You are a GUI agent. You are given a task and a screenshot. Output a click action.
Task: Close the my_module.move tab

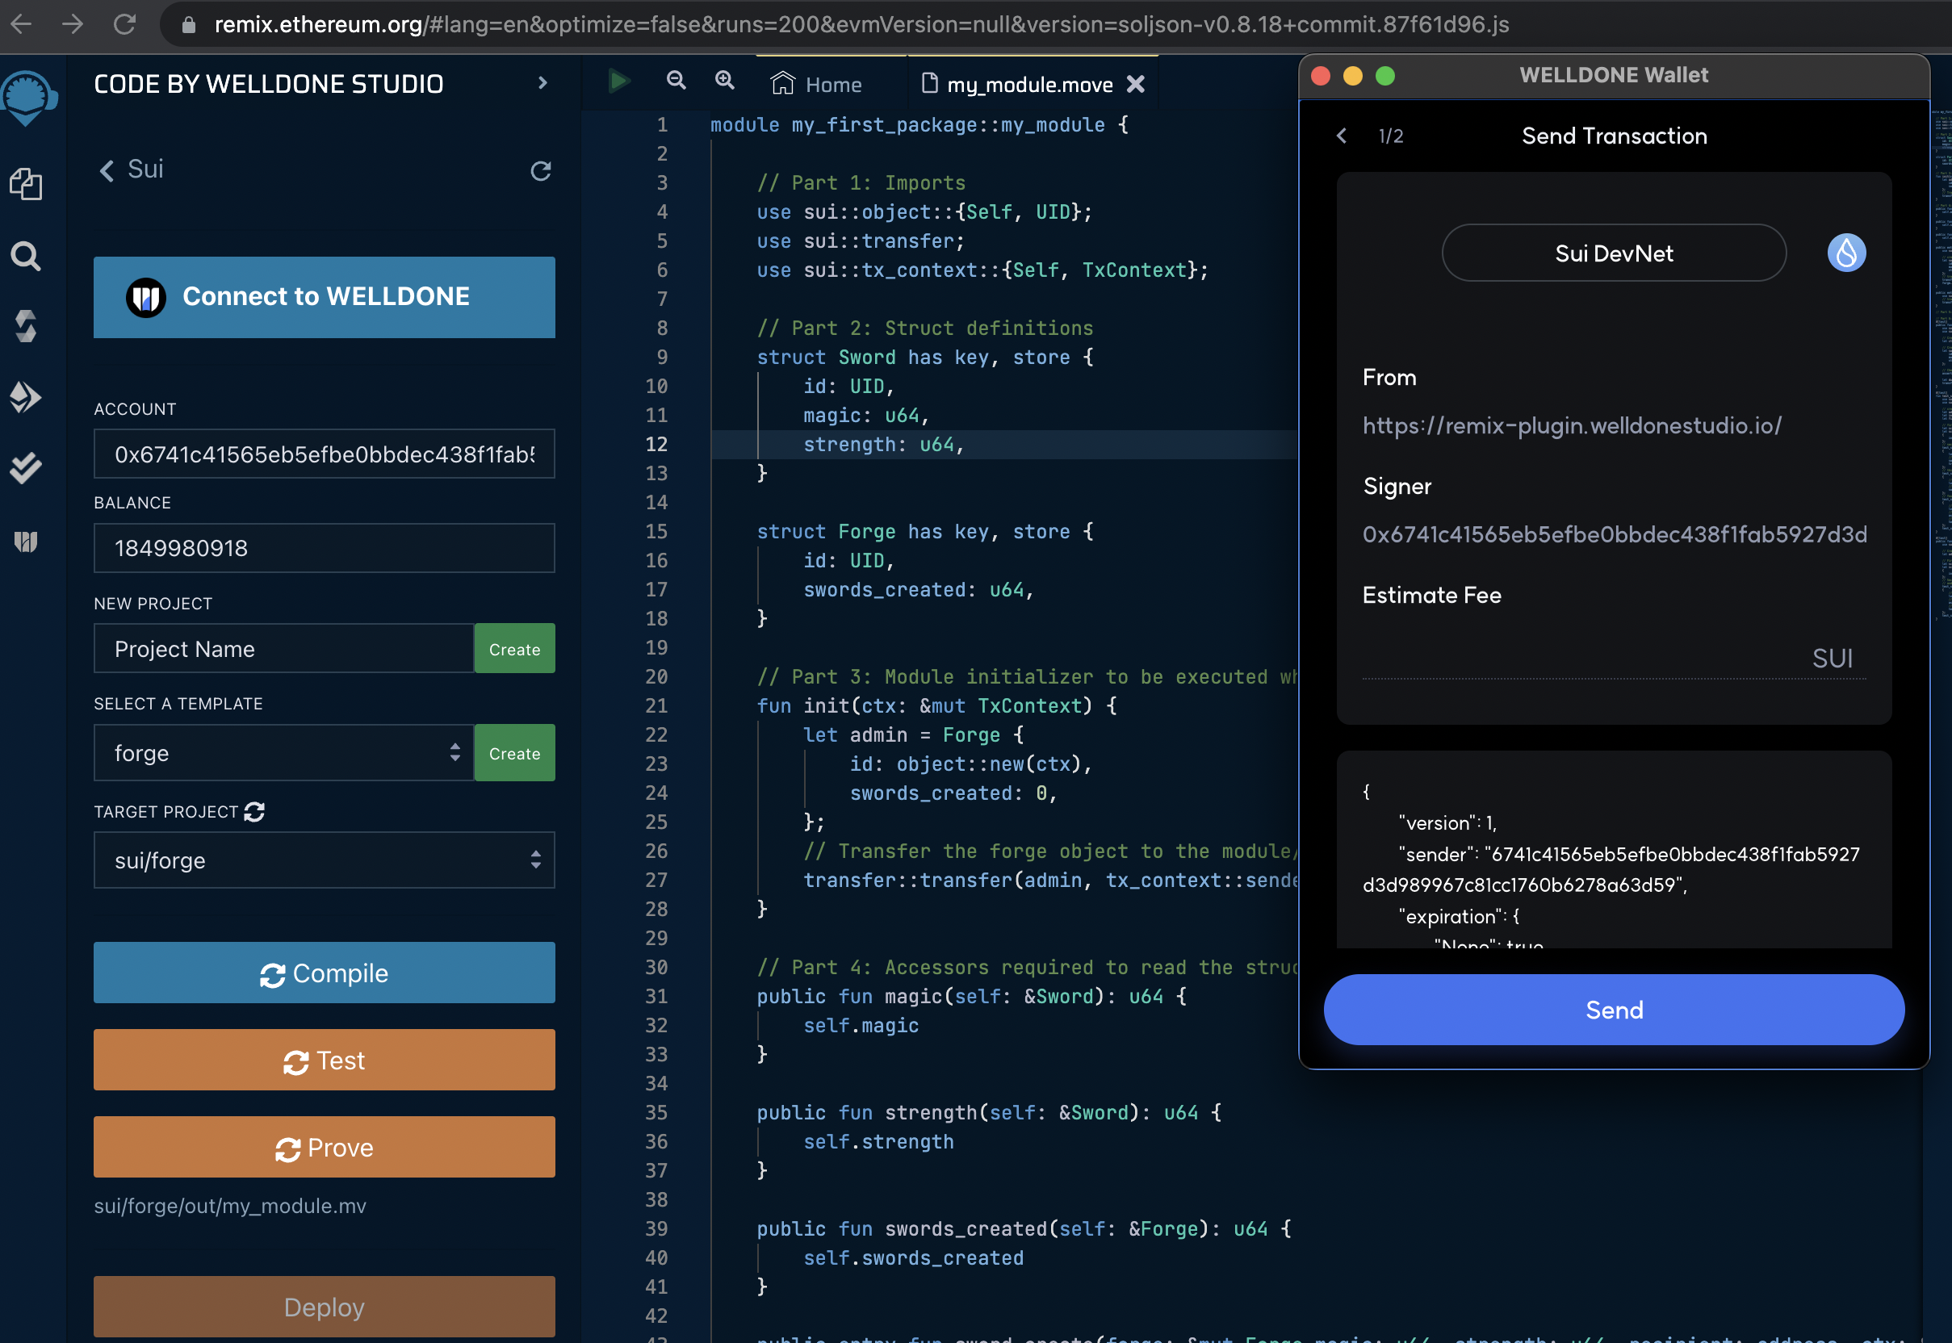1136,84
